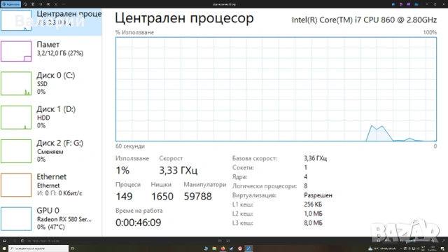Image resolution: width=448 pixels, height=252 pixels.
Task: Open the active Photos app taskbar icon
Action: pos(248,248)
